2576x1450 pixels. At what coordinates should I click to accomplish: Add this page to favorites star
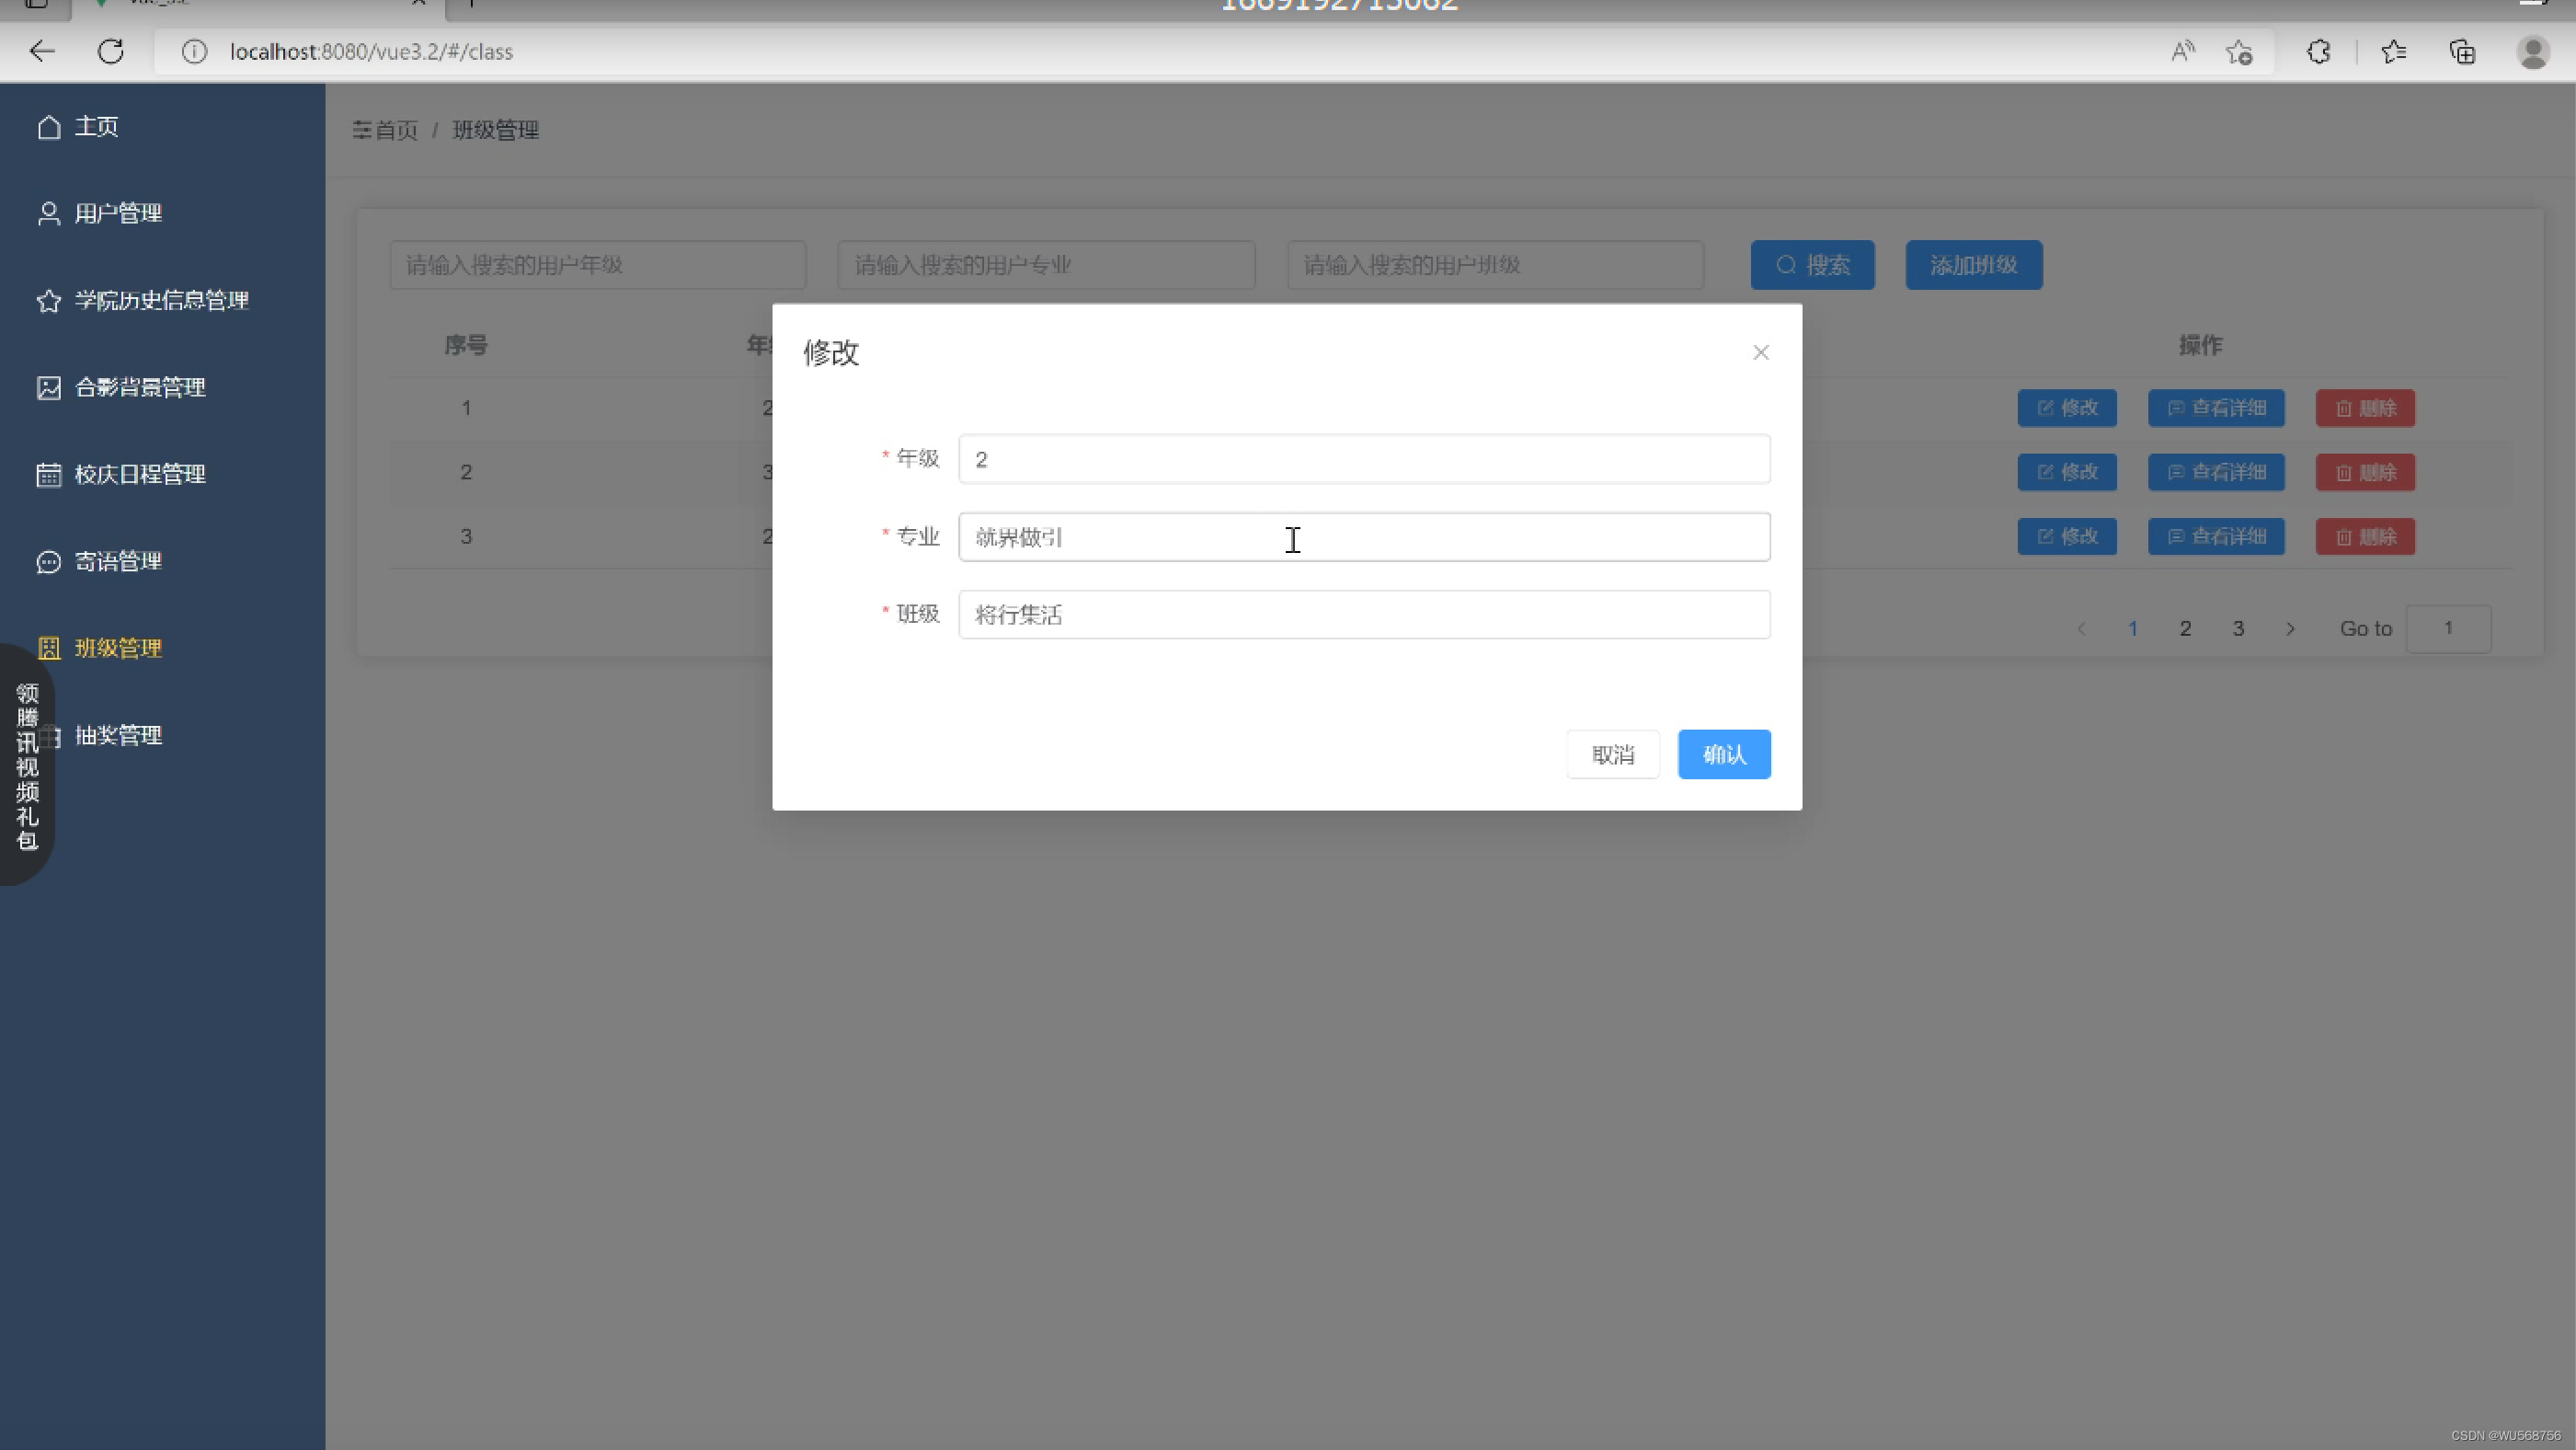2239,52
